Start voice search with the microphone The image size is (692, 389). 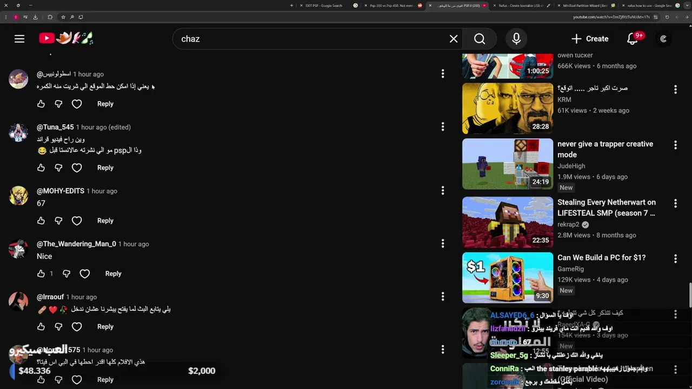tap(516, 38)
